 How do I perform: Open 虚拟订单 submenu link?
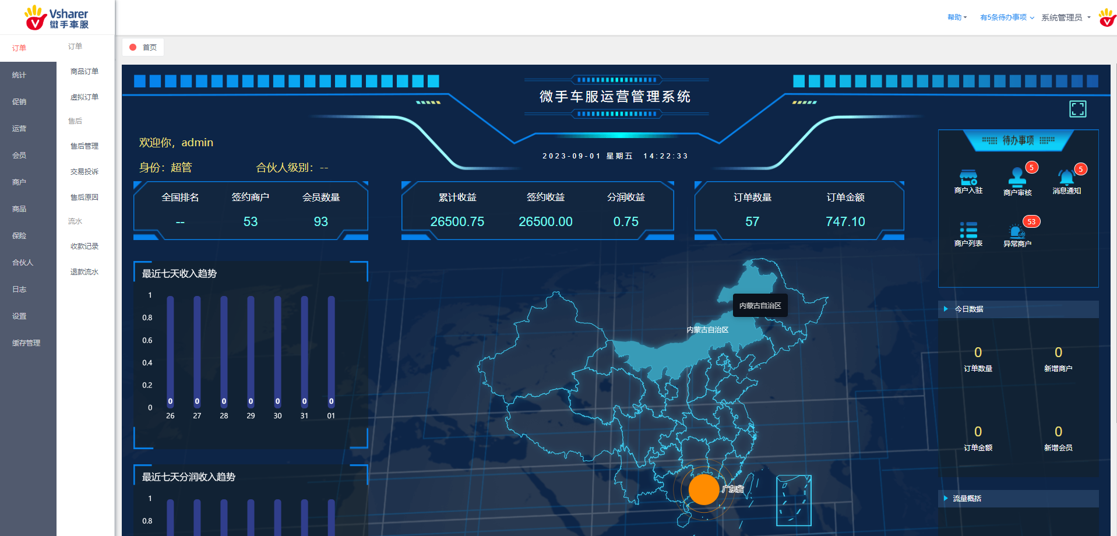coord(84,97)
